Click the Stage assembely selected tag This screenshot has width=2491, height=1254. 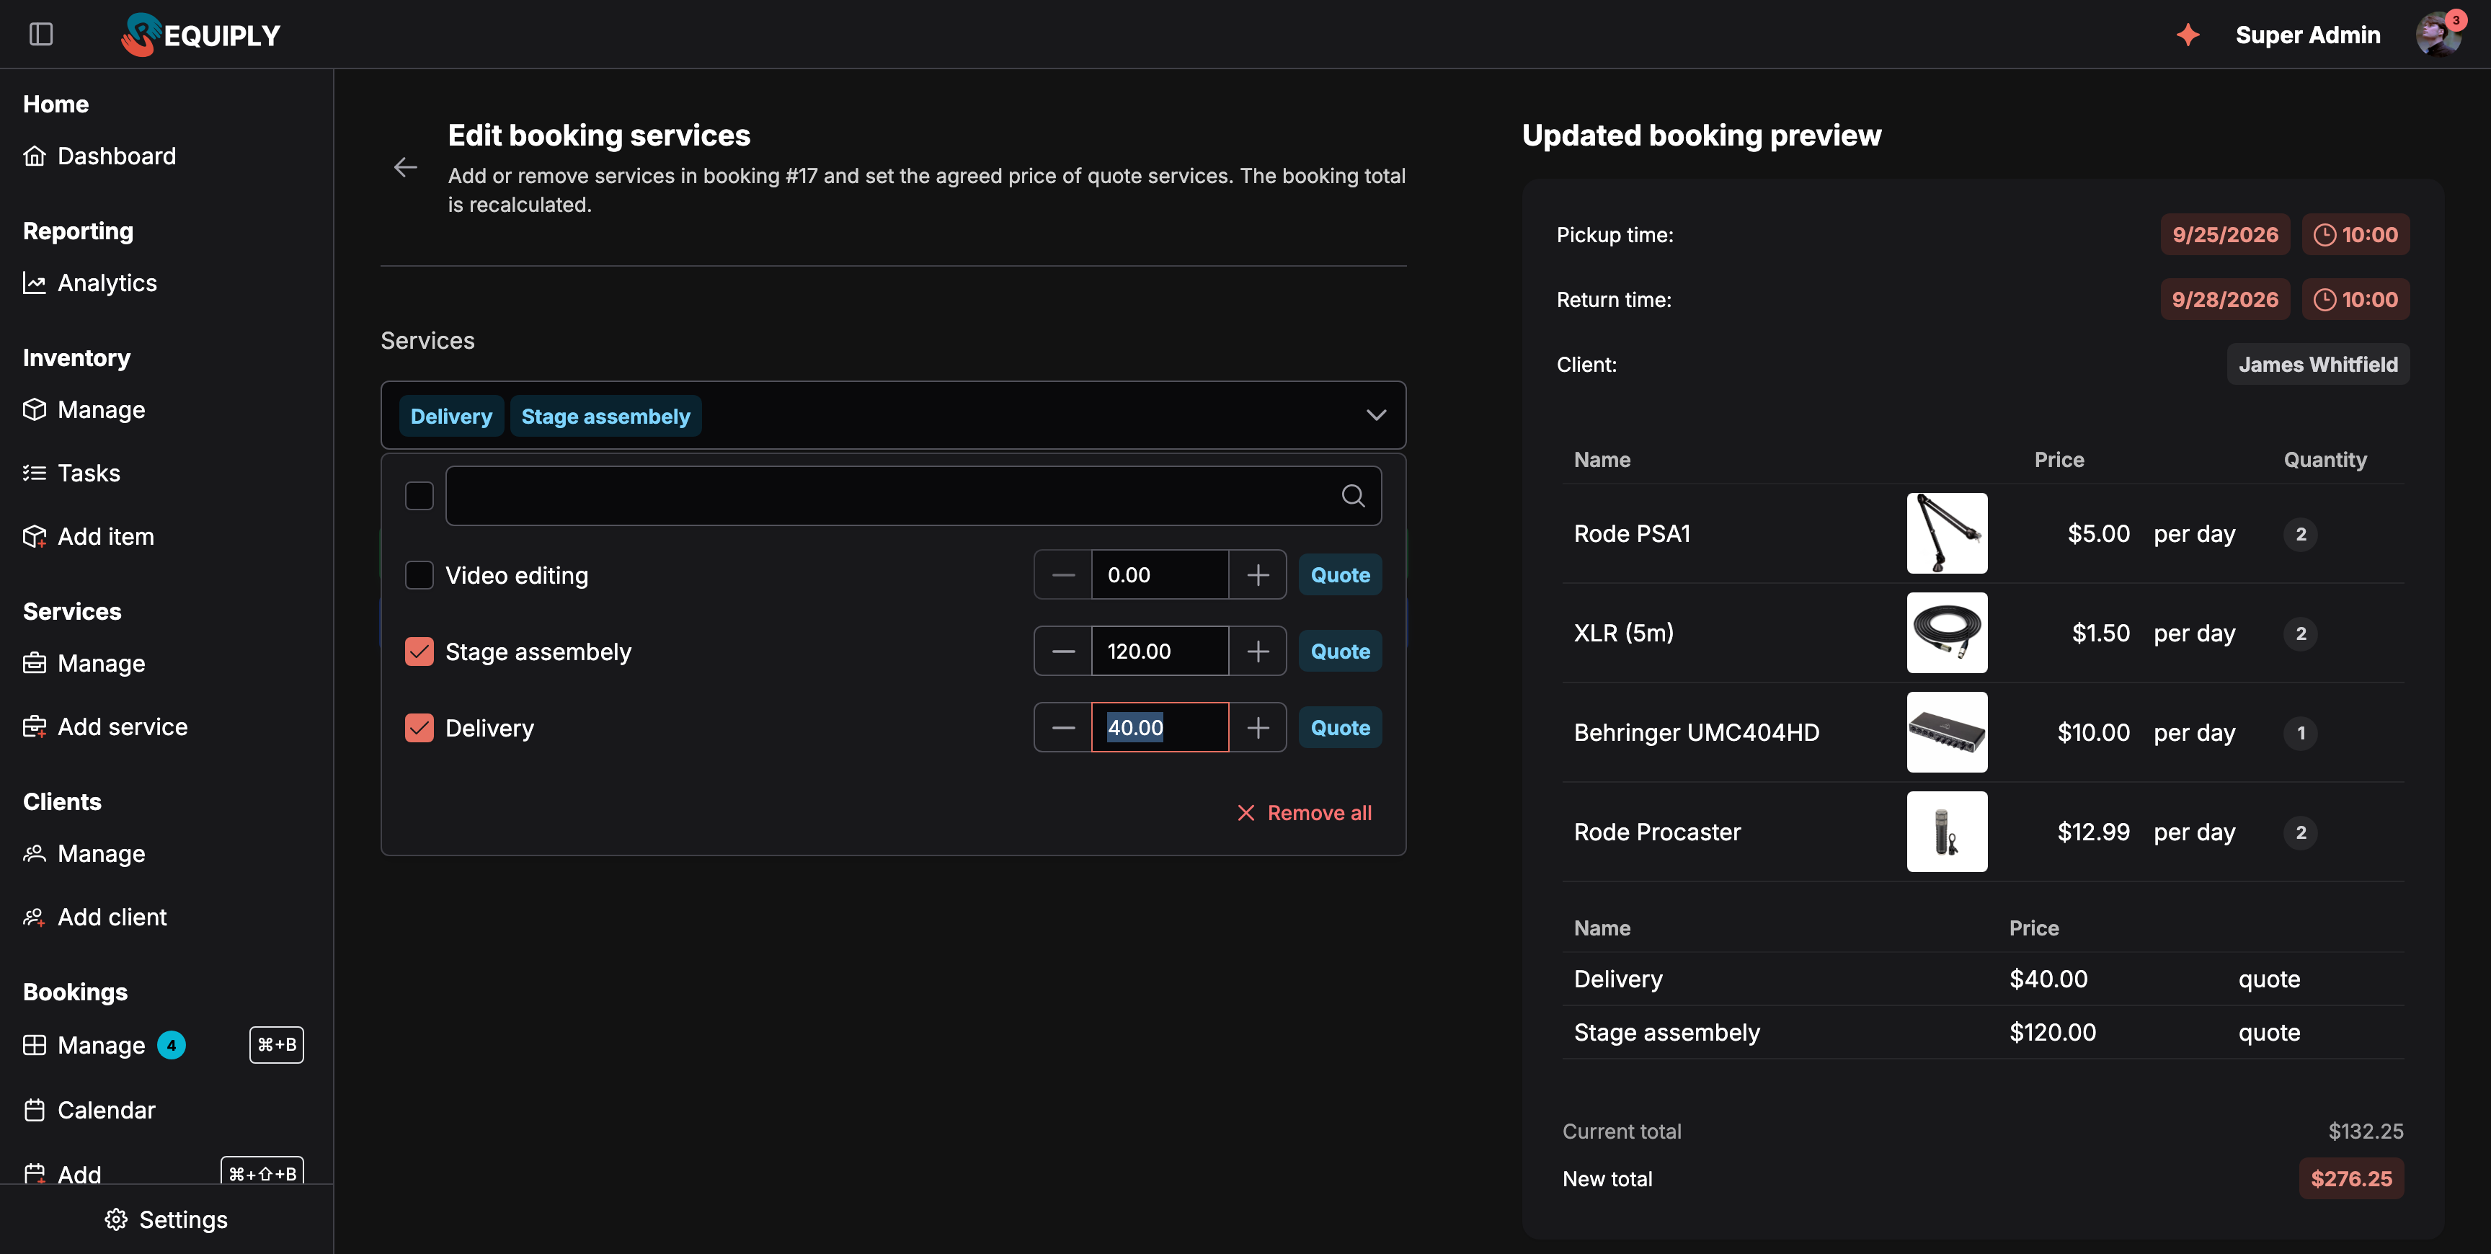605,417
